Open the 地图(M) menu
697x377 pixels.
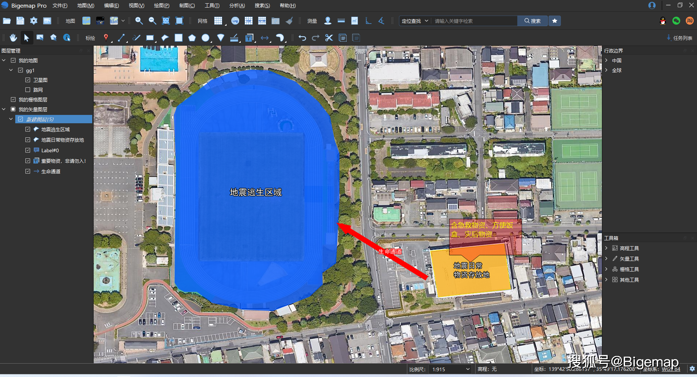[x=86, y=5]
